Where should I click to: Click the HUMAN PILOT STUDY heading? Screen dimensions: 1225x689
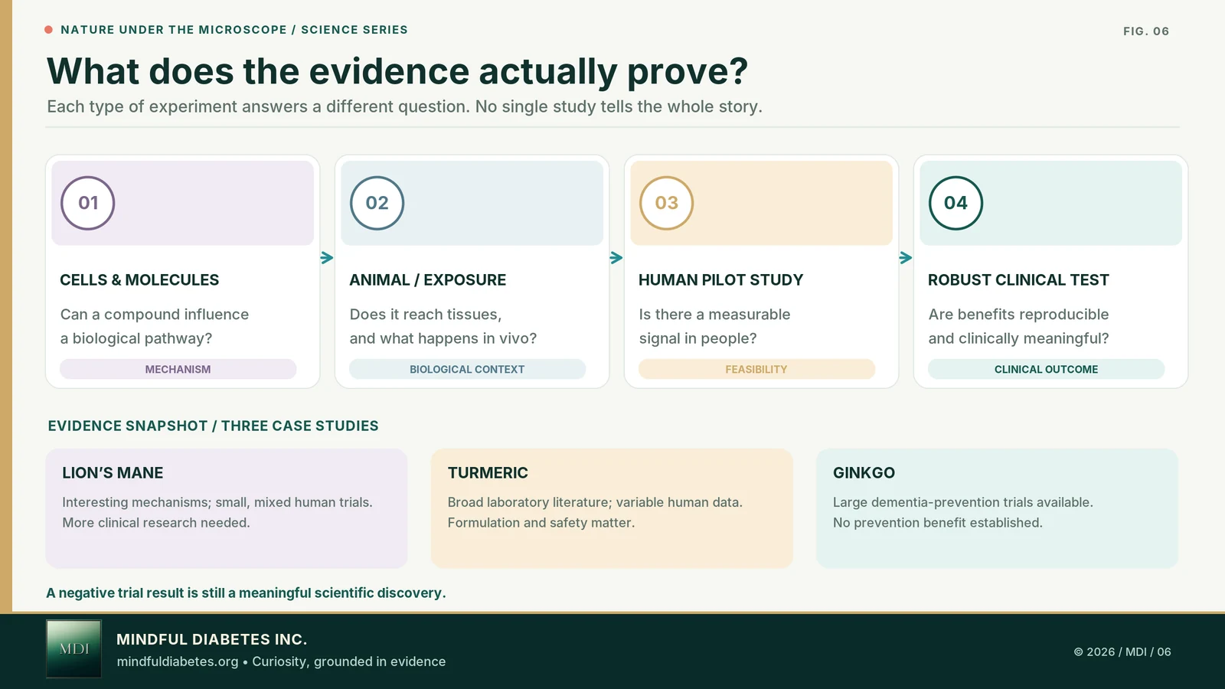[x=721, y=280]
